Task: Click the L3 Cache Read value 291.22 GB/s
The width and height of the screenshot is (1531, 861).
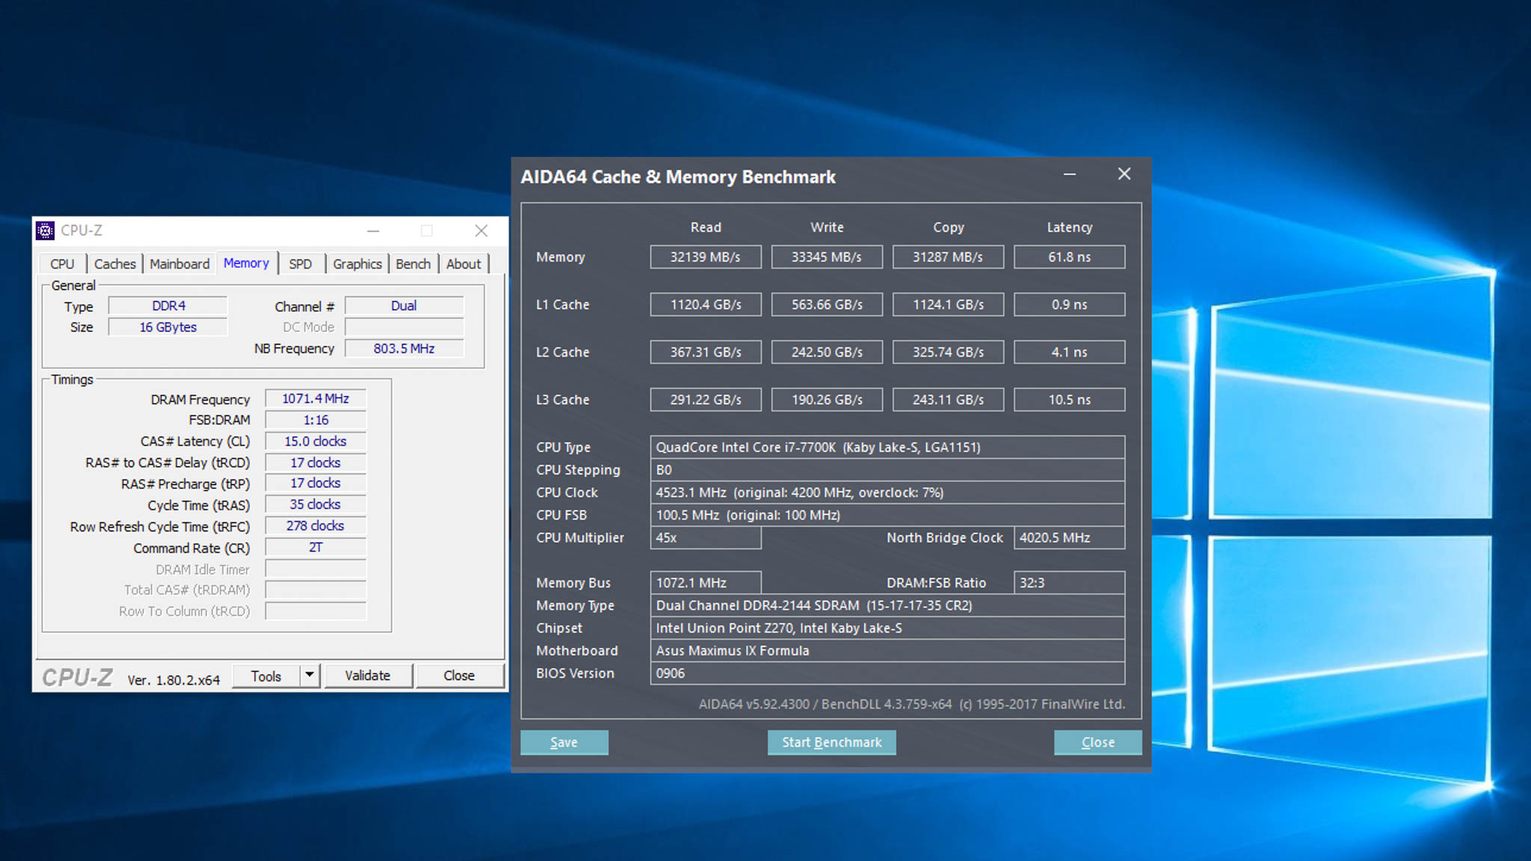Action: [706, 400]
